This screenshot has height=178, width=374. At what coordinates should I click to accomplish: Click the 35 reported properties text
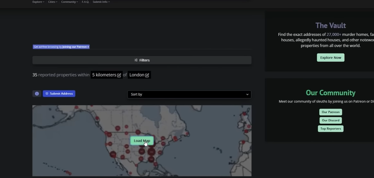[61, 75]
